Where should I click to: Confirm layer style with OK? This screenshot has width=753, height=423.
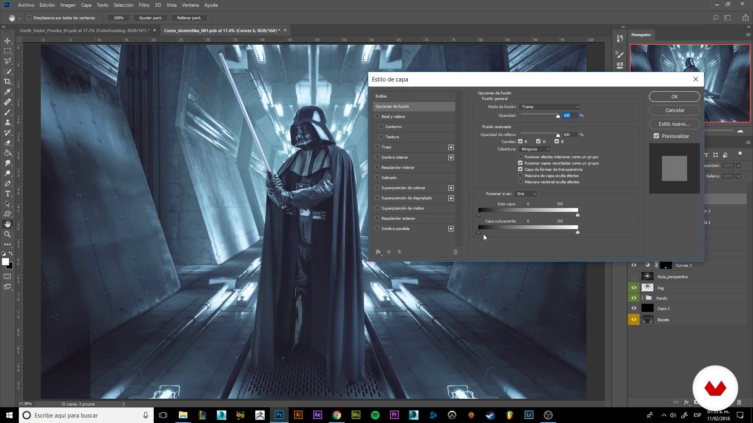click(675, 97)
